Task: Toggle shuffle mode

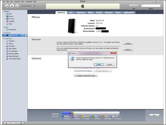Action: click(11, 123)
